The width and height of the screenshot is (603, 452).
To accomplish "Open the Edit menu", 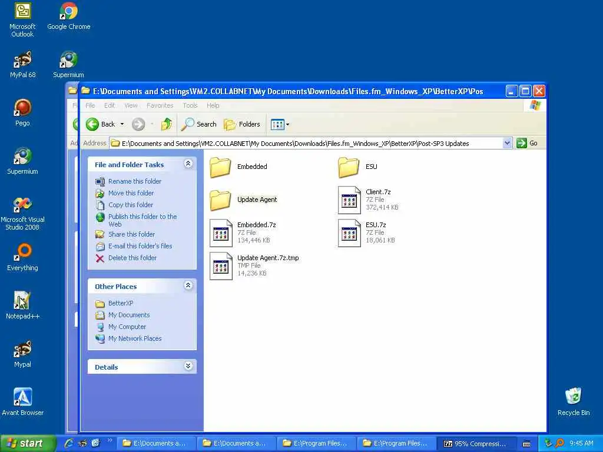I will point(109,105).
